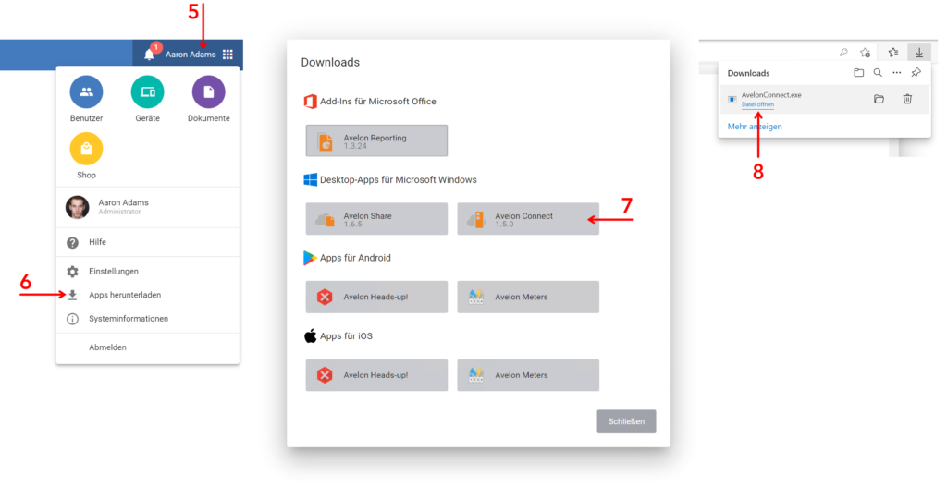Click the Microsoft Office logo icon
947x487 pixels.
[310, 102]
